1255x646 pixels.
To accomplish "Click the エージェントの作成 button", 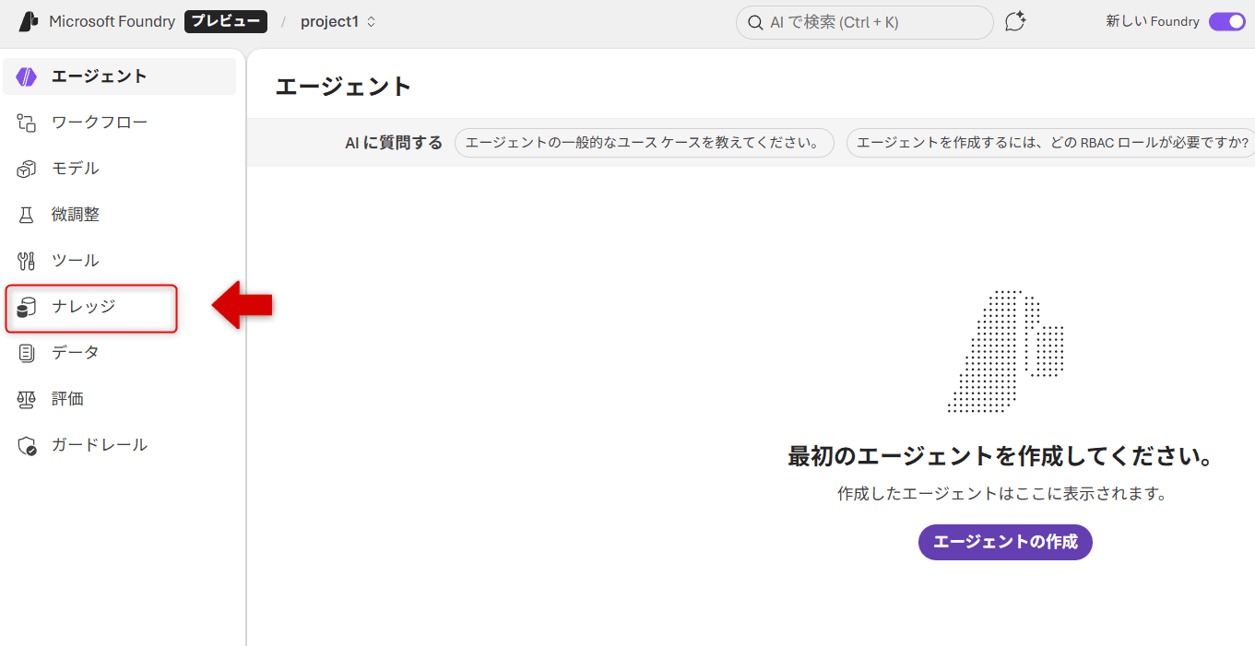I will [x=1005, y=542].
